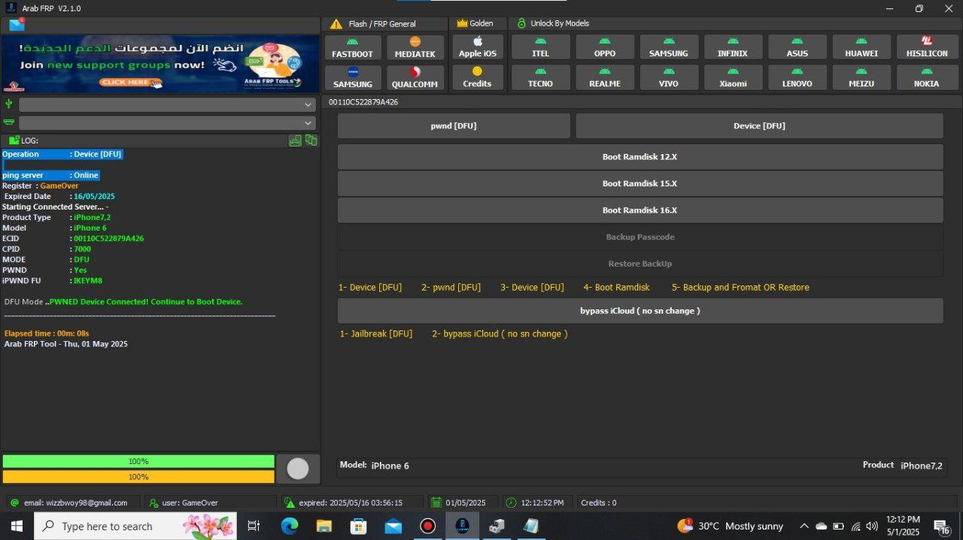This screenshot has height=540, width=963.
Task: Select the OPPO brand
Action: 604,47
